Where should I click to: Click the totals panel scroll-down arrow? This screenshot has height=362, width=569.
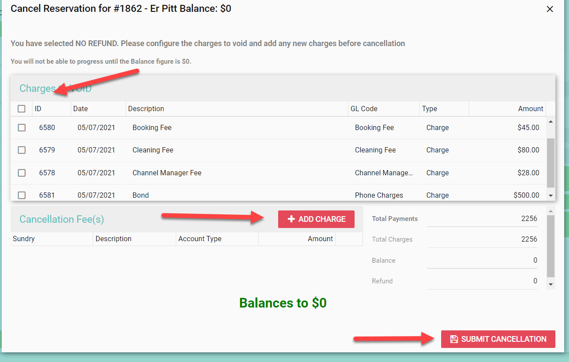(551, 285)
